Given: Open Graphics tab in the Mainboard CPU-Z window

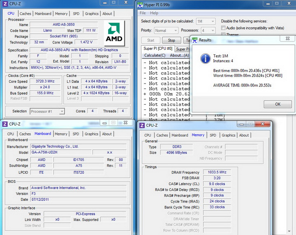Looking at the screenshot, I should 91,134.
